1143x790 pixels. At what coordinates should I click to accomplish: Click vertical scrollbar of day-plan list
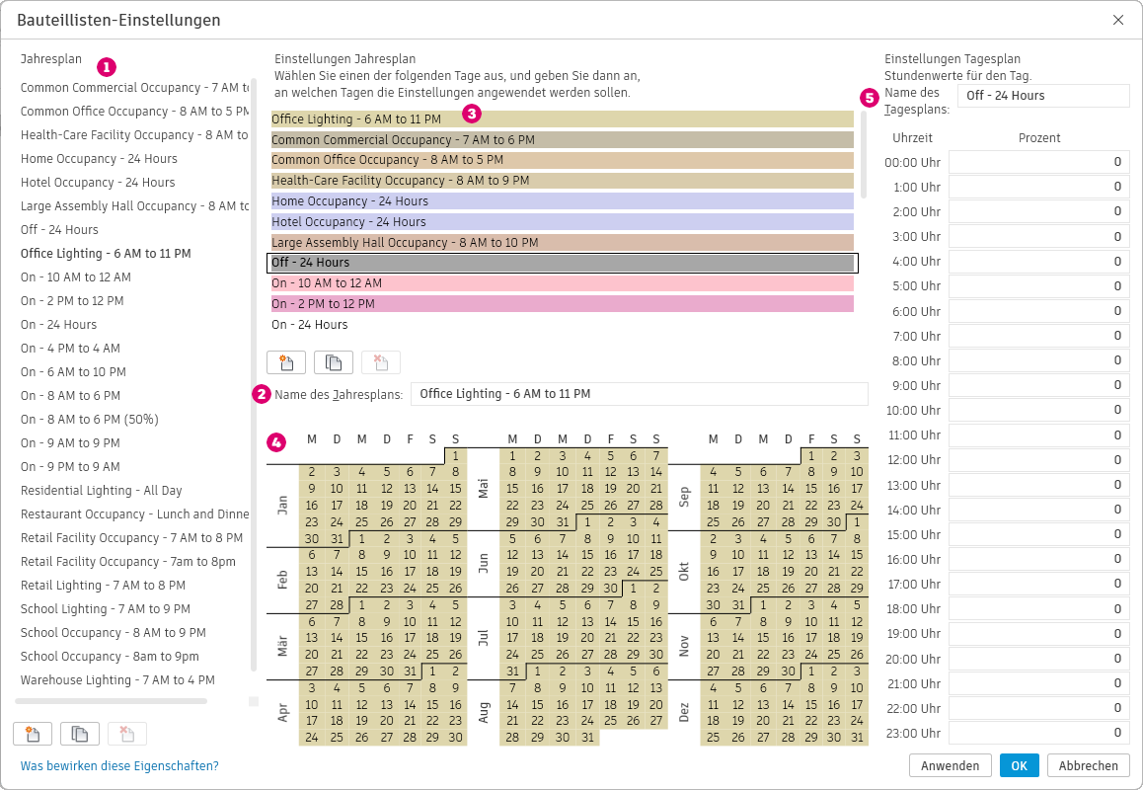coord(864,155)
